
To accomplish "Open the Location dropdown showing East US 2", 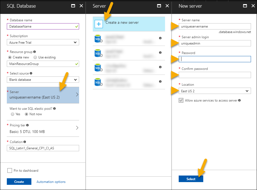I will [215, 91].
